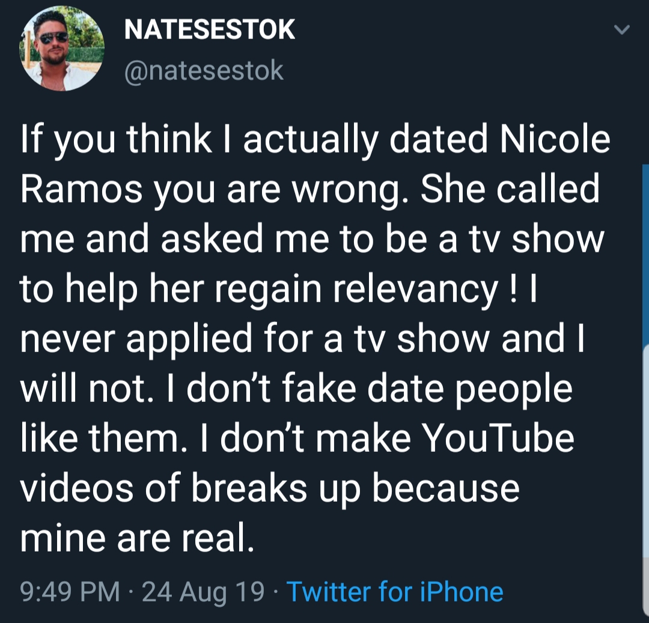The width and height of the screenshot is (649, 623).
Task: Open the tweet options chevron menu
Action: [x=621, y=29]
